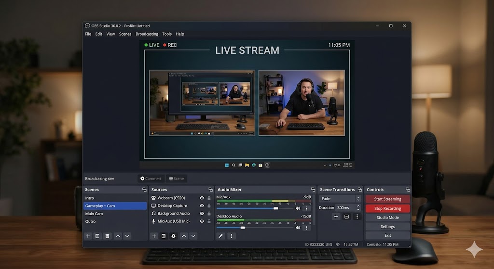The height and width of the screenshot is (269, 494).
Task: Enable Studio Mode
Action: pyautogui.click(x=388, y=218)
